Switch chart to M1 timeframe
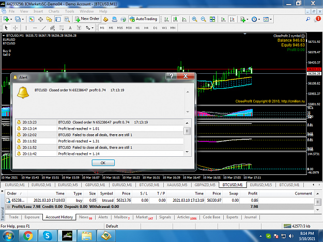Screen dimensions: 323x242 102,28
